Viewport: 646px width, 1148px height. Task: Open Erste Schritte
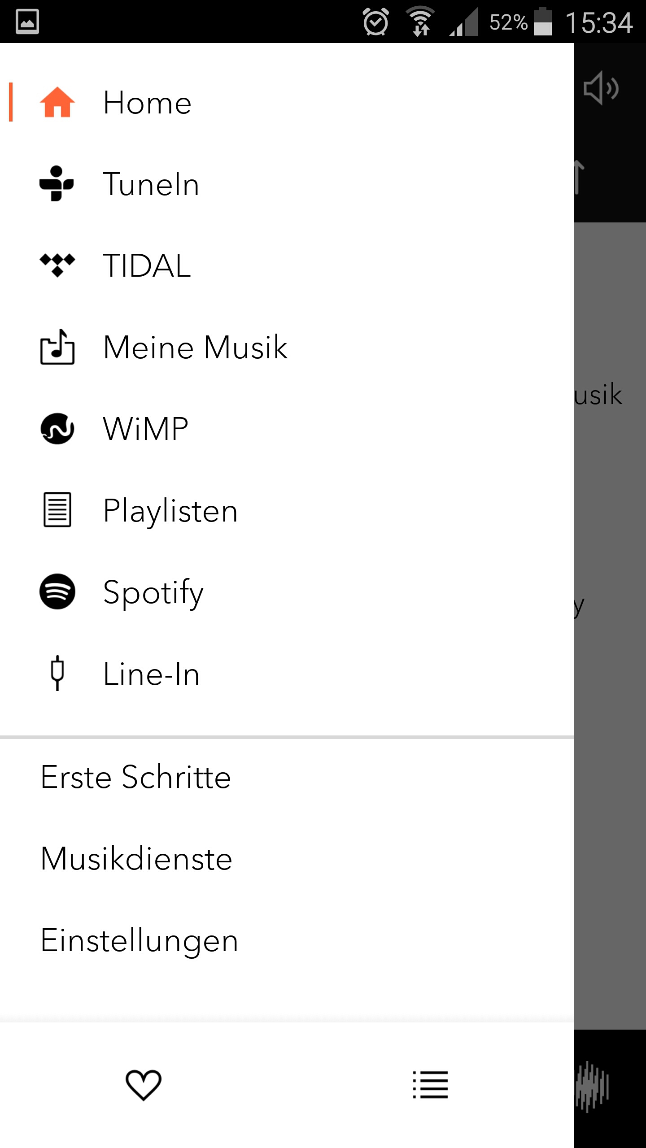[287, 777]
